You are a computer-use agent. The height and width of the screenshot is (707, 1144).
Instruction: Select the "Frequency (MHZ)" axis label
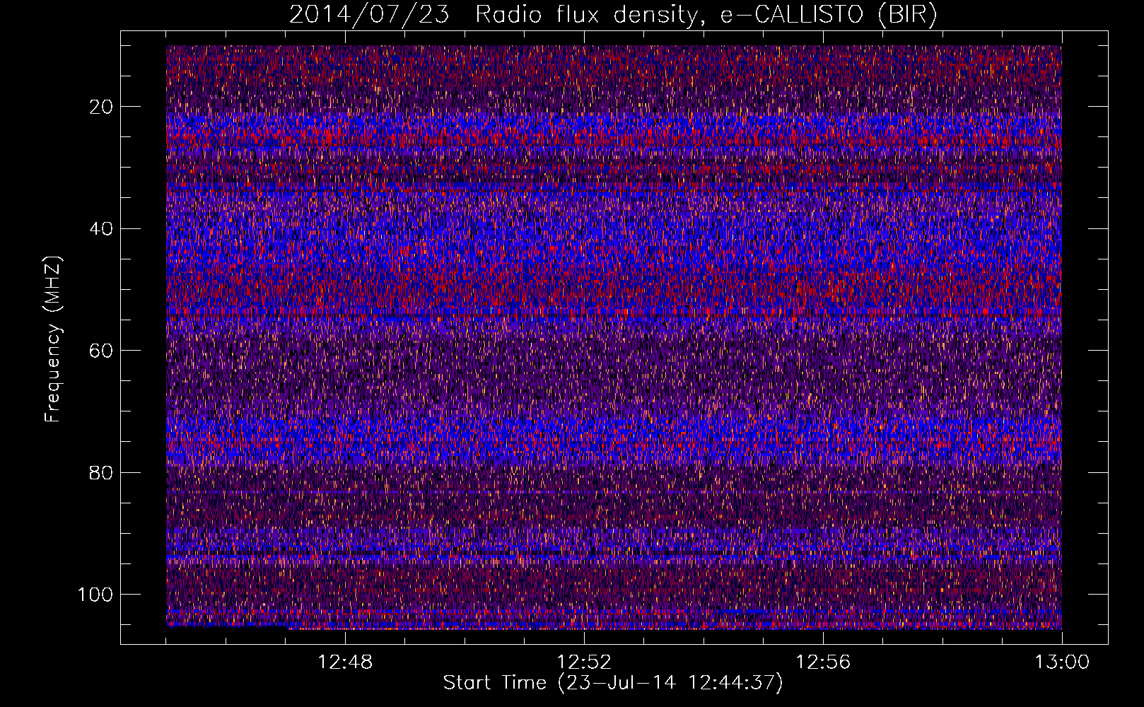[x=53, y=339]
